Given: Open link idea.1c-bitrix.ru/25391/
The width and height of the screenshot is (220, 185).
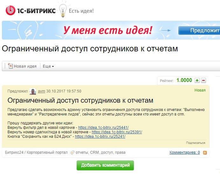Looking at the screenshot, I should [117, 132].
